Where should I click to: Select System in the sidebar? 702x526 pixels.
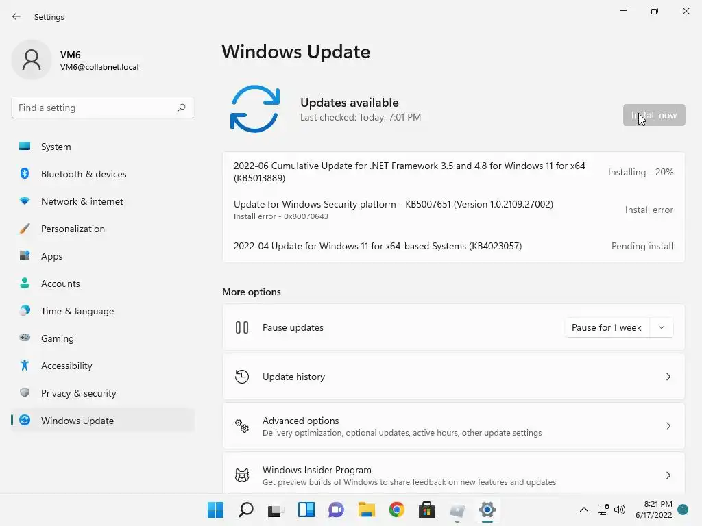[103, 147]
